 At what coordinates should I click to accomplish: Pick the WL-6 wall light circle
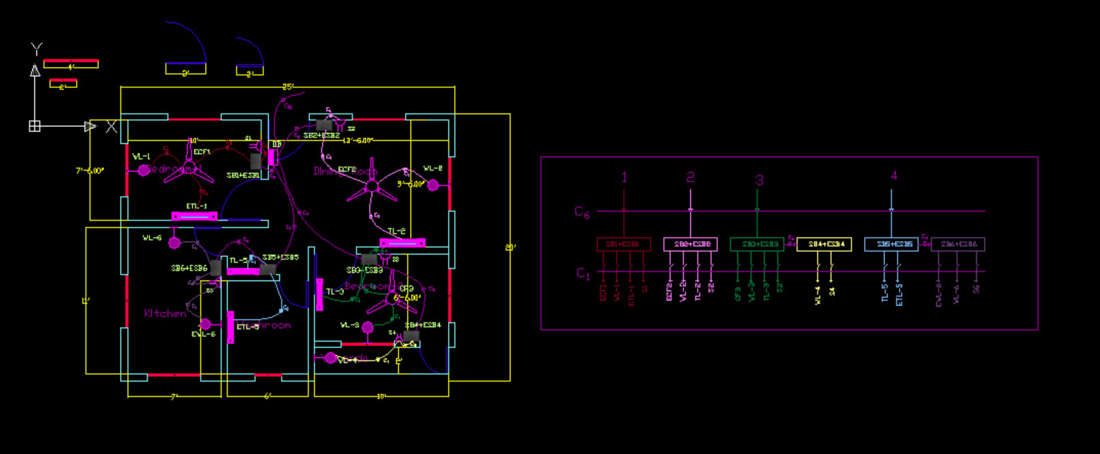pos(175,242)
